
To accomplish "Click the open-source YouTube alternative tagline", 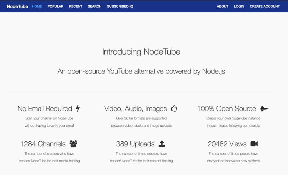I will tap(142, 71).
